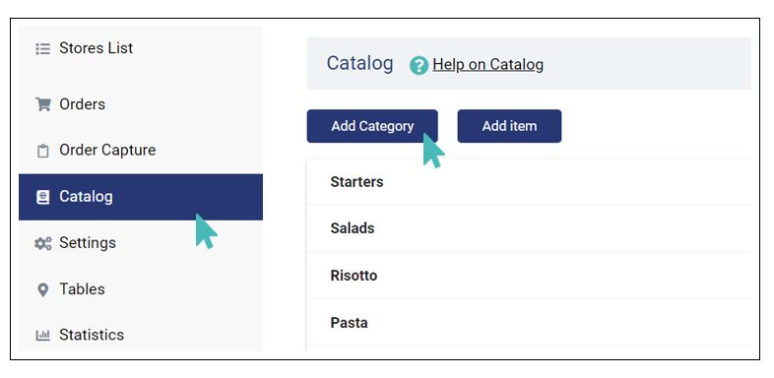This screenshot has width=774, height=378.
Task: Click the green question mark help icon
Action: click(419, 66)
